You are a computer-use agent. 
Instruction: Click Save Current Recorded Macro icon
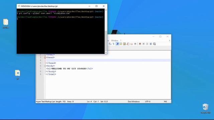click(x=154, y=44)
